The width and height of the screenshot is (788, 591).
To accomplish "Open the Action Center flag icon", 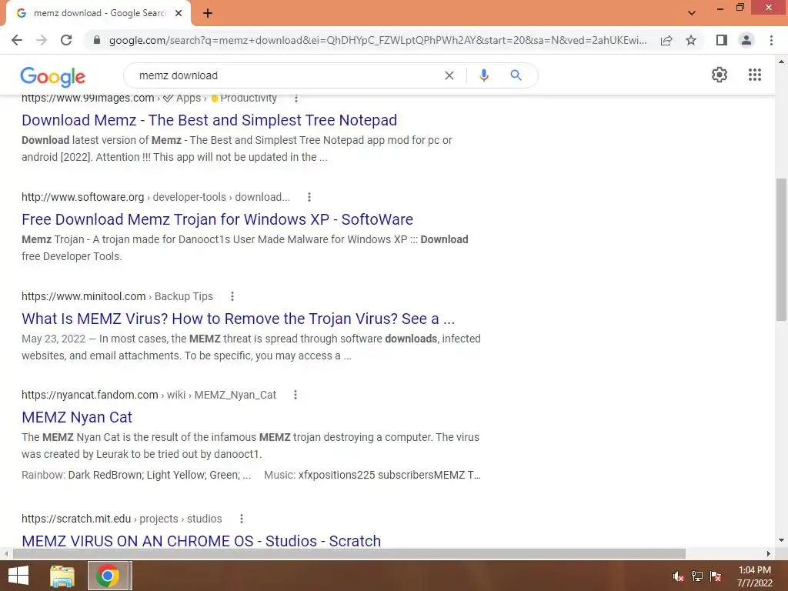I will pyautogui.click(x=716, y=576).
